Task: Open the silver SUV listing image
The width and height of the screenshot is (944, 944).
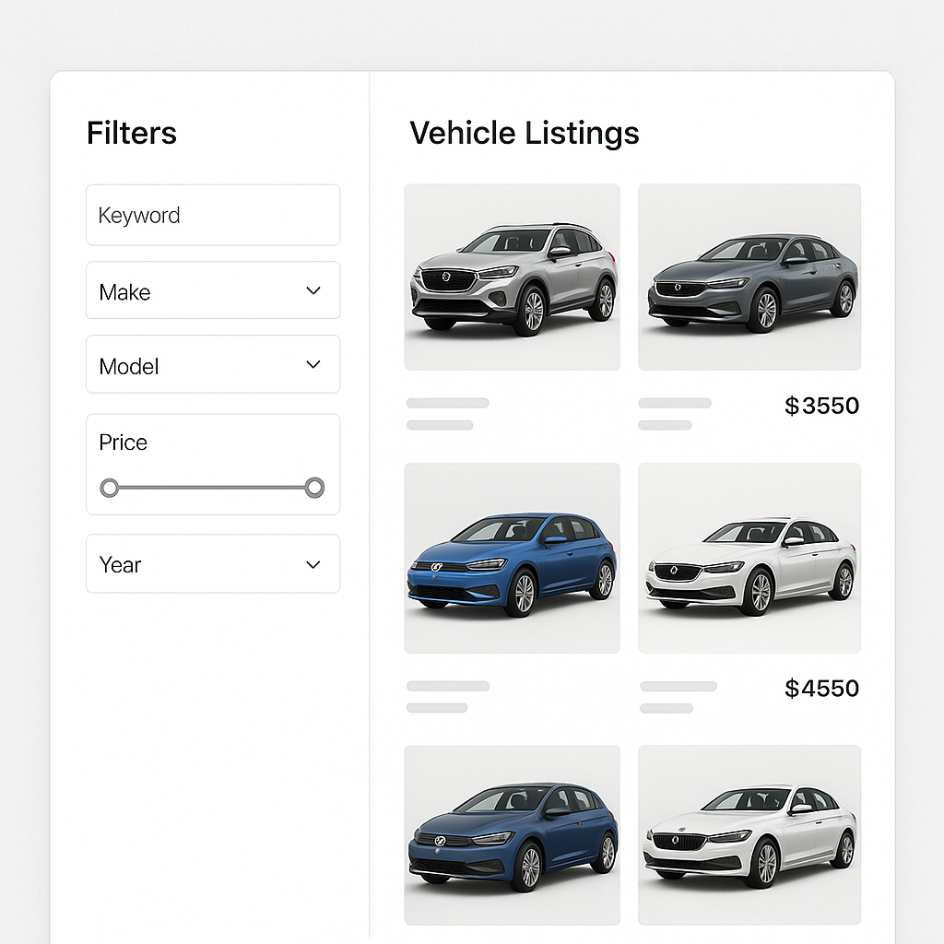Action: tap(512, 277)
